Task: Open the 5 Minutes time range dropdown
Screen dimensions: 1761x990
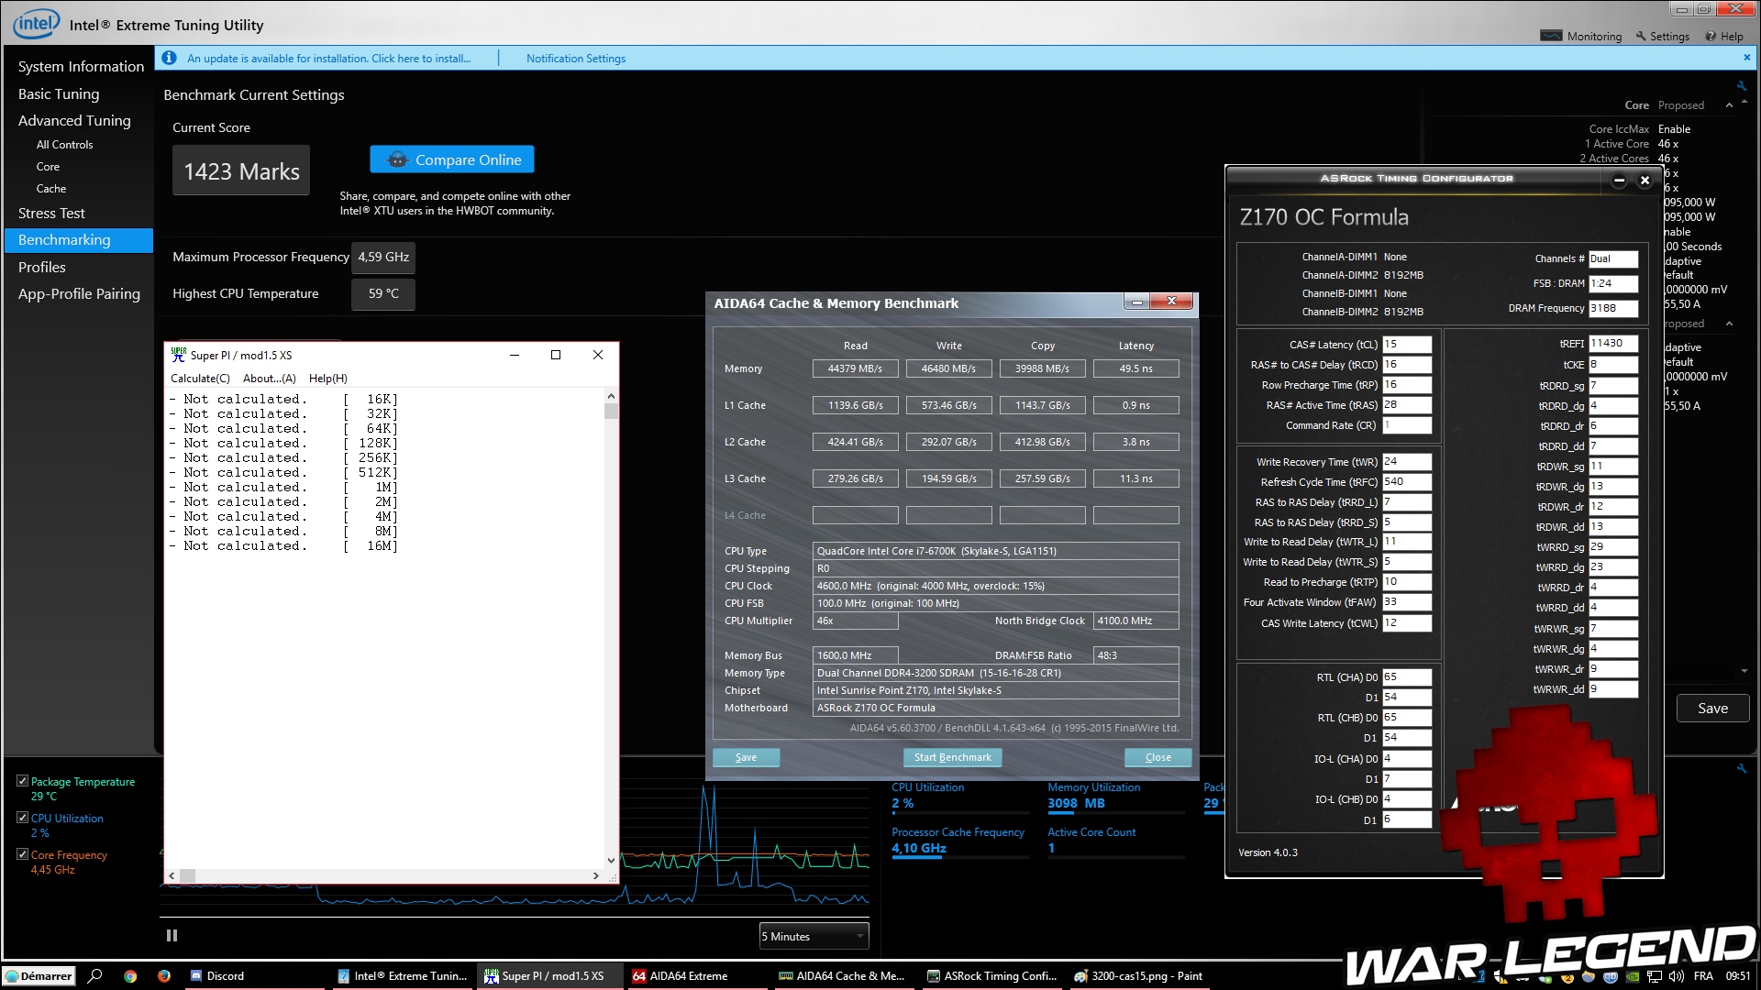Action: click(814, 936)
